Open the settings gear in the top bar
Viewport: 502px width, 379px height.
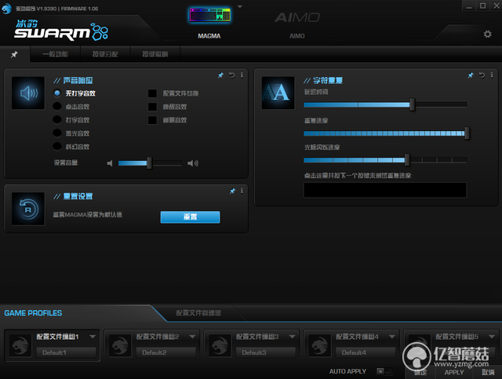pyautogui.click(x=487, y=34)
